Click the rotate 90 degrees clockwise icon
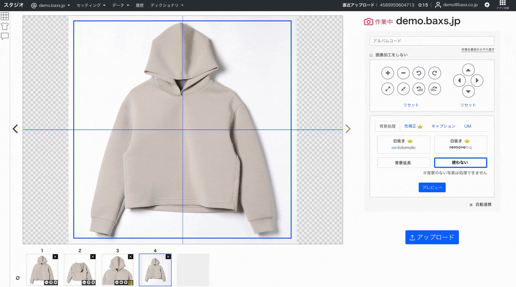This screenshot has height=287, width=516. 434,89
